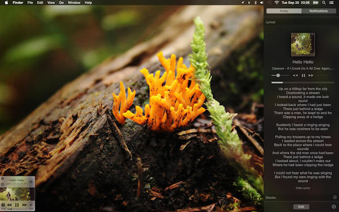Open the Stocks widget info button

pyautogui.click(x=335, y=197)
